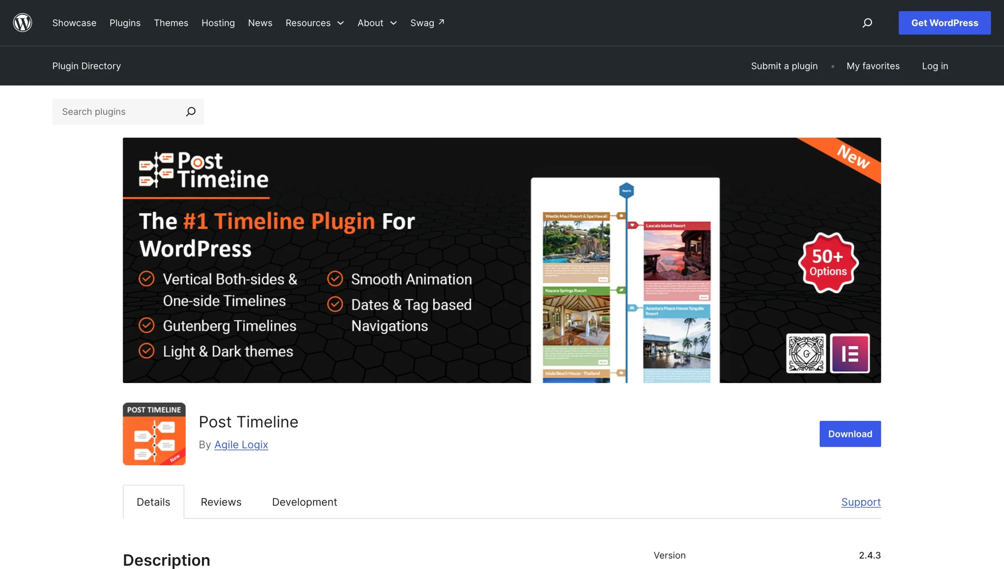1004x569 pixels.
Task: Open the header search magnifier icon
Action: point(867,23)
